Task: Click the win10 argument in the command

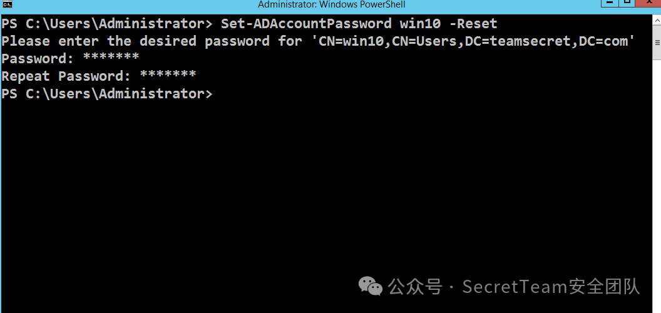Action: coord(420,24)
